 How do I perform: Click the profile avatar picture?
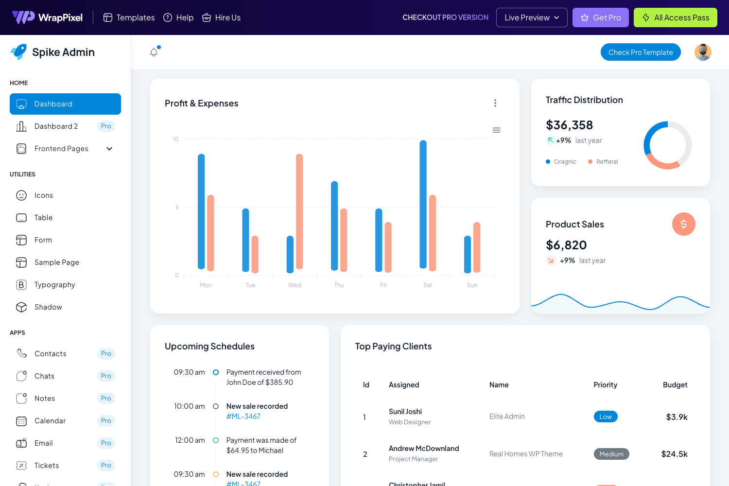703,52
